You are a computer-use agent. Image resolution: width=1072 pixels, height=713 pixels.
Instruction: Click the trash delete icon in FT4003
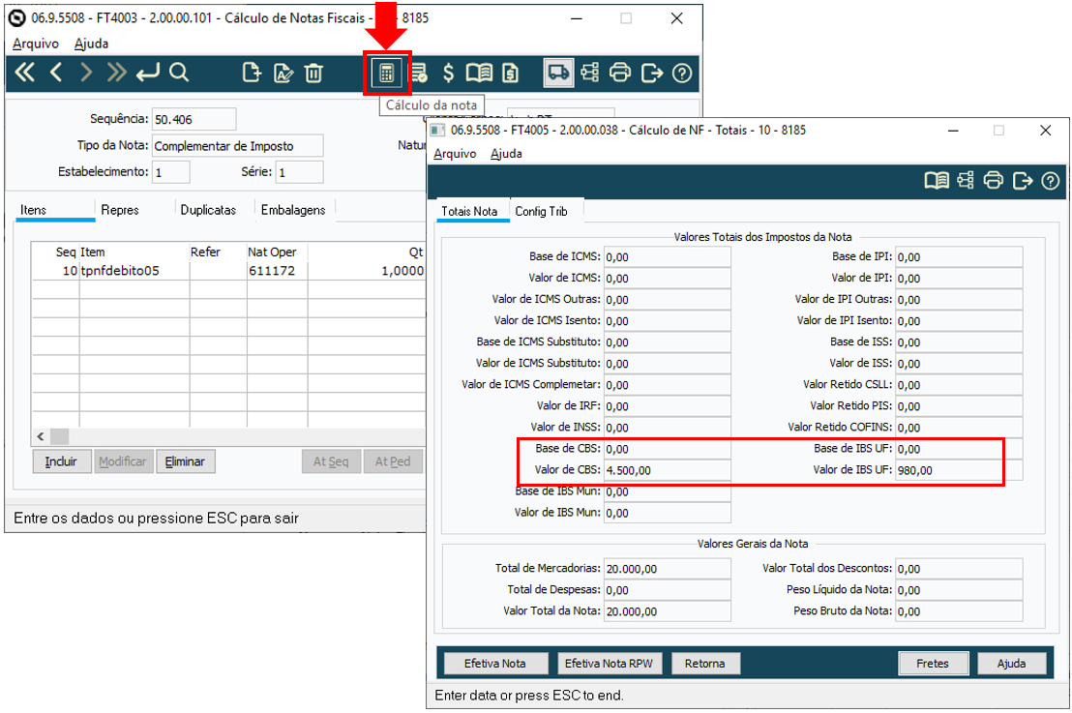313,73
